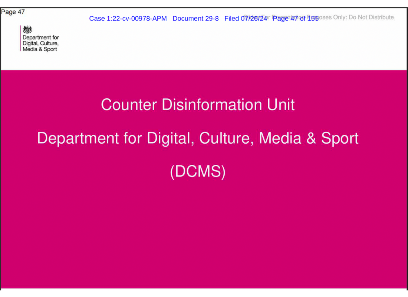Viewport: 408px width, 297px height.
Task: Click the 'Department for Digital, Culture, Media & Sport' slide heading
Action: click(x=198, y=138)
